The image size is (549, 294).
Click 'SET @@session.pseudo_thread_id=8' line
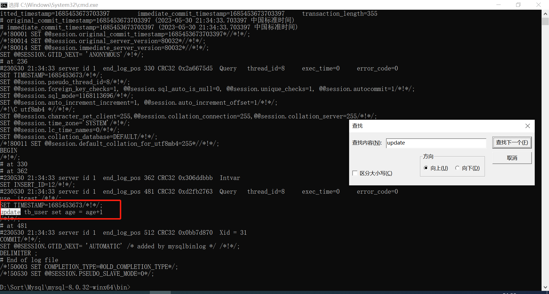pos(65,82)
